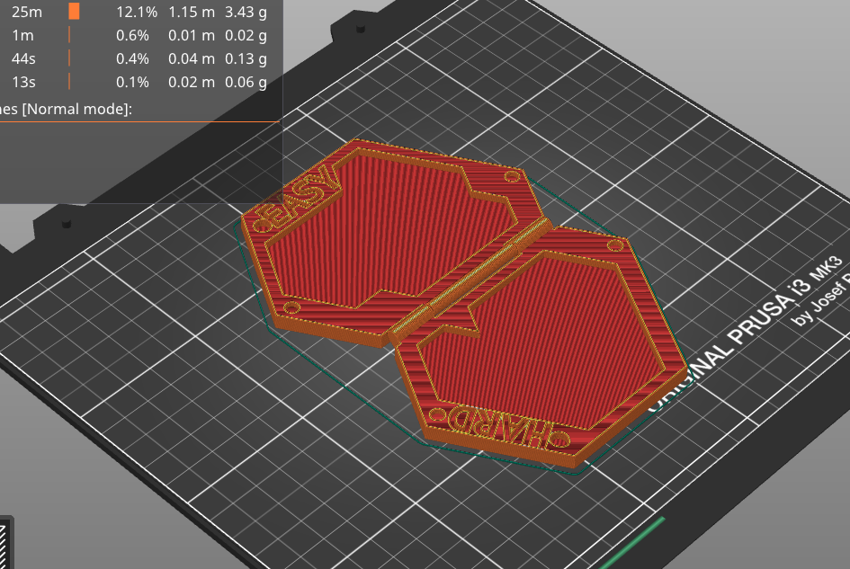
Task: Click the "0.1%" percentage value
Action: click(x=132, y=82)
